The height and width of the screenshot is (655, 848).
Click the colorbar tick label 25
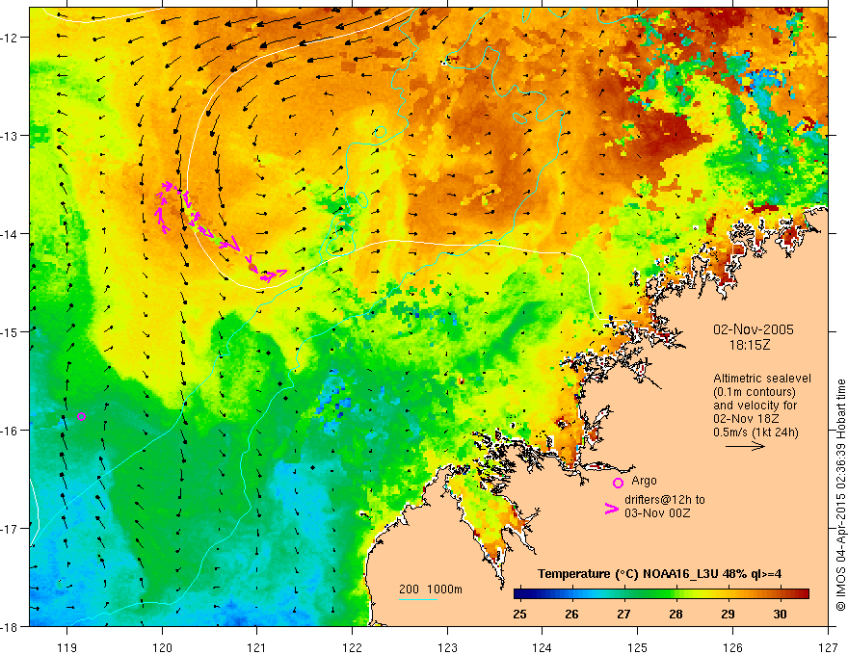coord(519,614)
